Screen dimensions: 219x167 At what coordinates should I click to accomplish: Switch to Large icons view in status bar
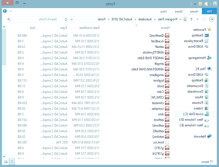pyautogui.click(x=6, y=162)
